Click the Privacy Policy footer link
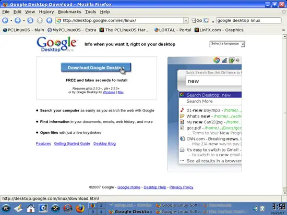The height and width of the screenshot is (215, 287). [x=182, y=187]
